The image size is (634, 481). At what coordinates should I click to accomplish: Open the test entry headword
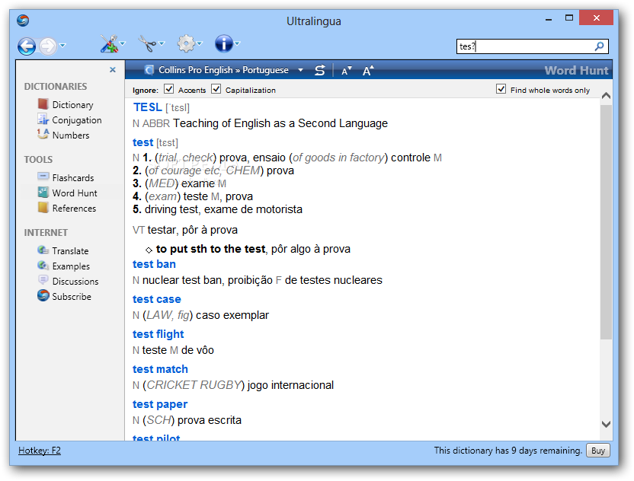(x=143, y=142)
